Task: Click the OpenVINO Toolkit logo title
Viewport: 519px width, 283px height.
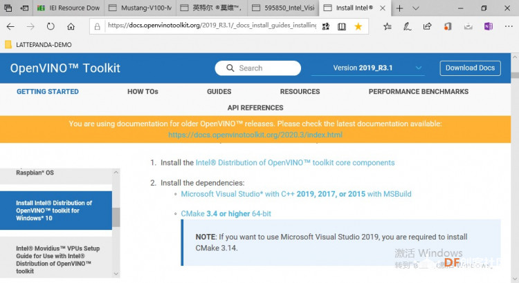Action: [65, 68]
